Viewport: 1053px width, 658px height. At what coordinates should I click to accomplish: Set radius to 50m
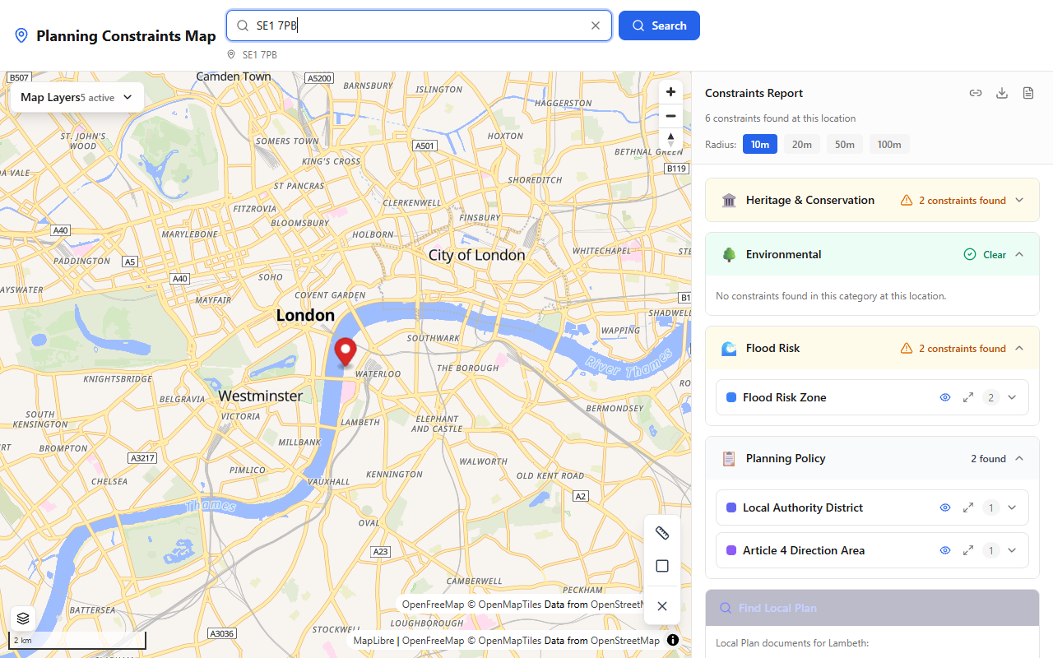point(844,145)
